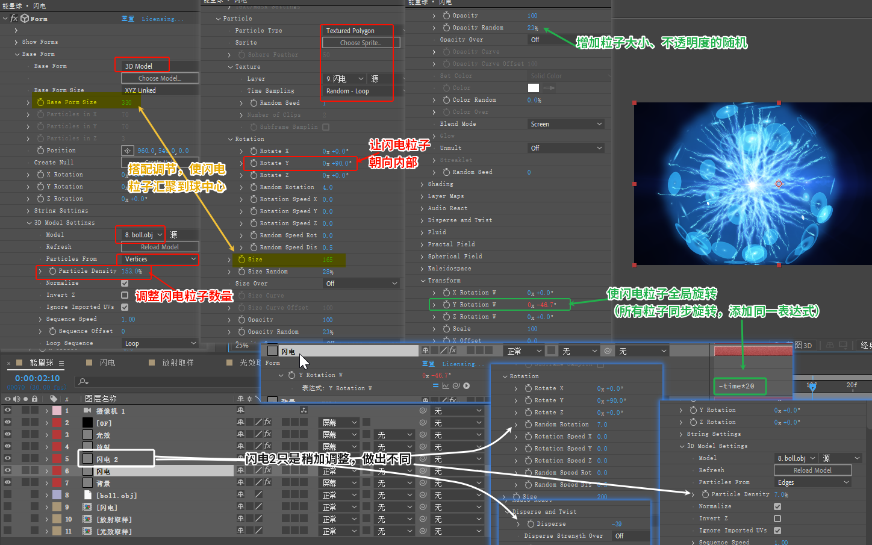Image resolution: width=872 pixels, height=545 pixels.
Task: Click the parent pick whip for layer 背景
Action: (423, 482)
